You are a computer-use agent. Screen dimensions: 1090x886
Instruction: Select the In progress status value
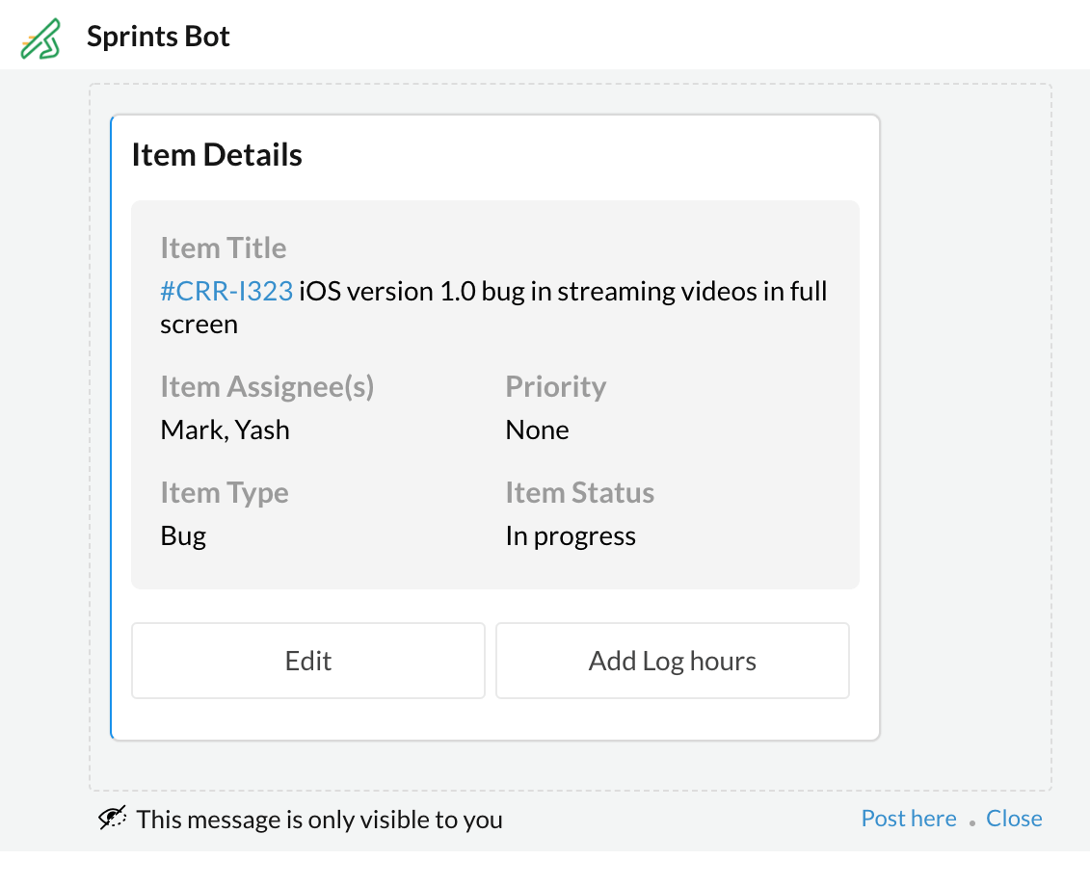571,535
